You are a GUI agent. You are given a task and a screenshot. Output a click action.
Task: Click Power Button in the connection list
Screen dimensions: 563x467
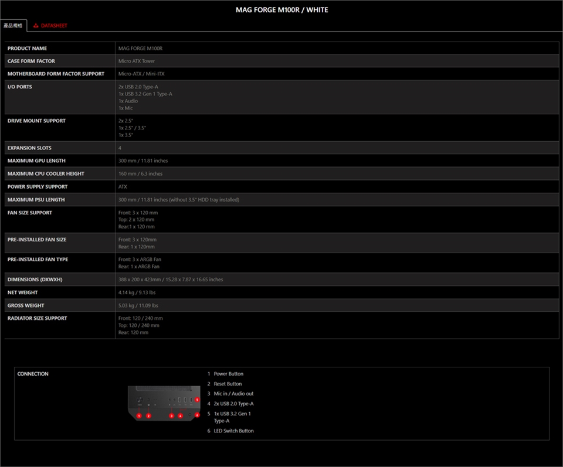coord(229,374)
